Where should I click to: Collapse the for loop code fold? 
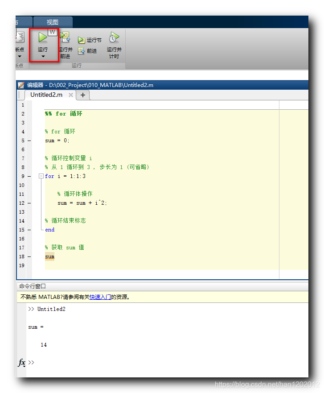41,176
